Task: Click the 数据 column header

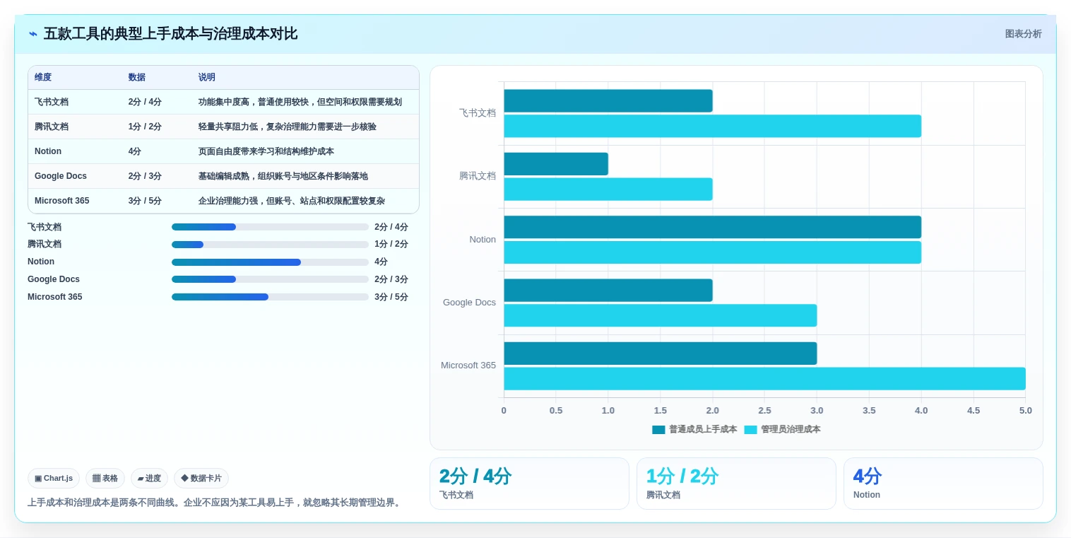Action: (x=137, y=78)
